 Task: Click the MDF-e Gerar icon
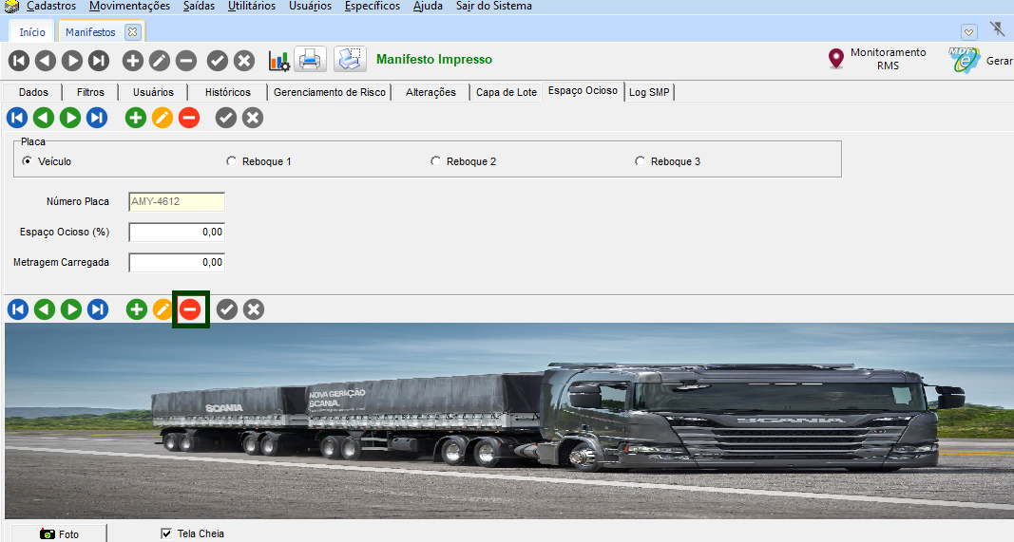[965, 60]
